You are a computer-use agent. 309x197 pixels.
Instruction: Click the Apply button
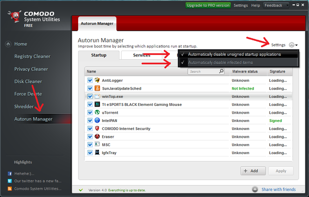[x=281, y=171]
